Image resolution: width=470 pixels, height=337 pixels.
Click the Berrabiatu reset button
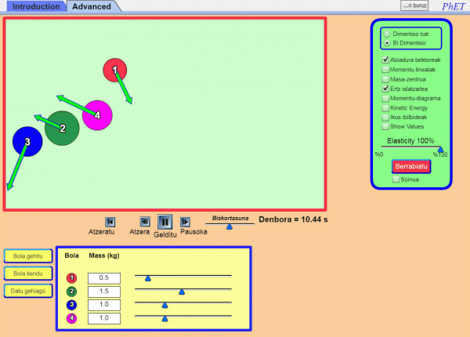[411, 166]
